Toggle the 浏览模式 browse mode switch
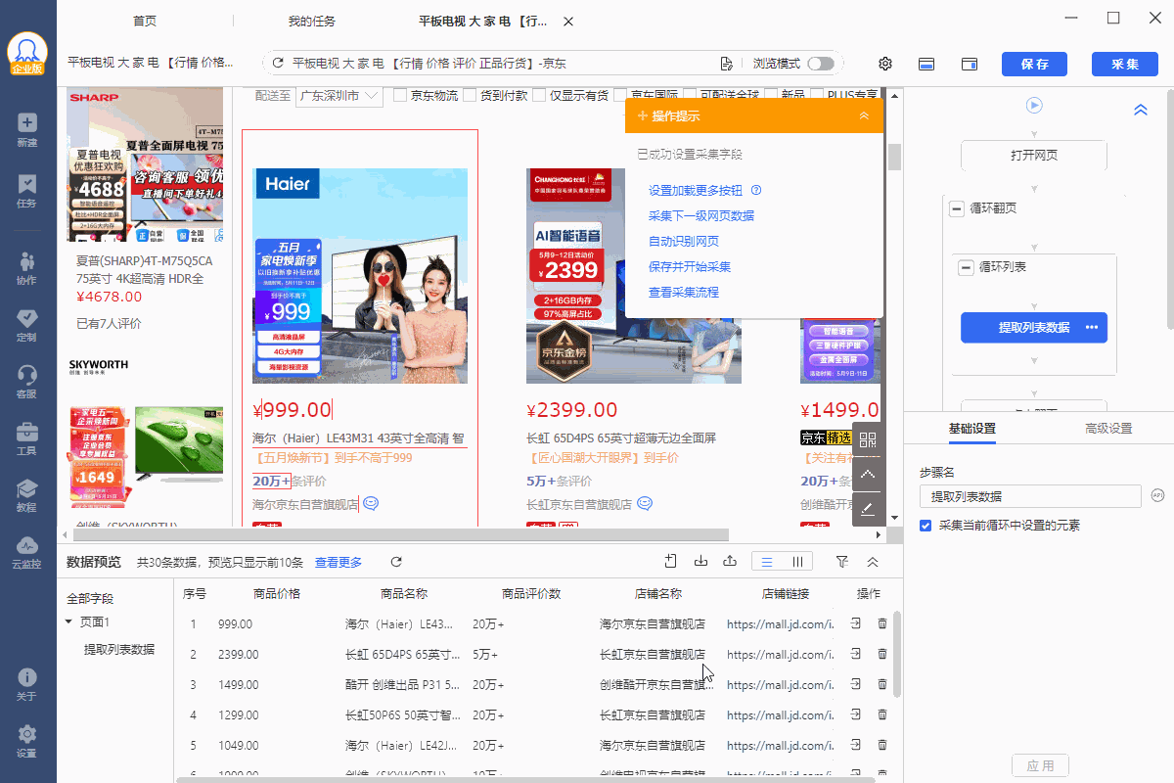 click(x=821, y=64)
